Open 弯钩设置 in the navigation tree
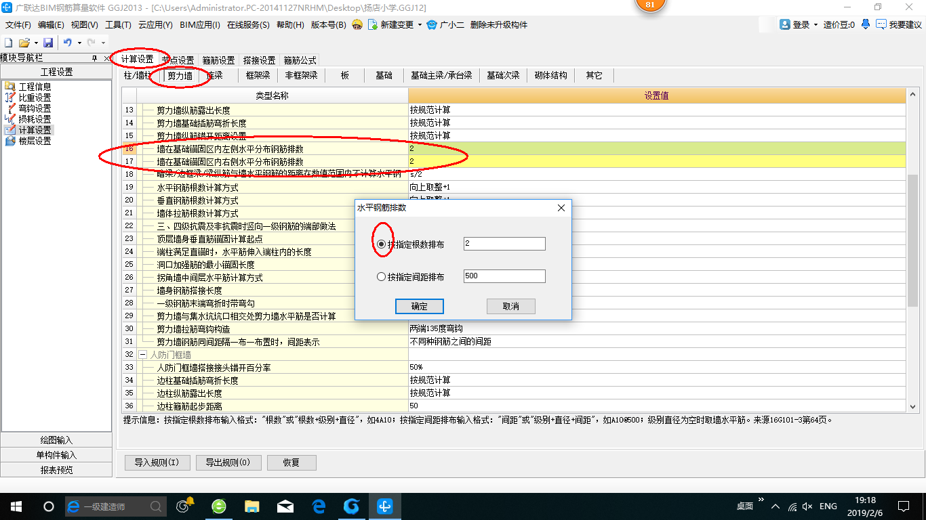926x520 pixels. coord(35,108)
